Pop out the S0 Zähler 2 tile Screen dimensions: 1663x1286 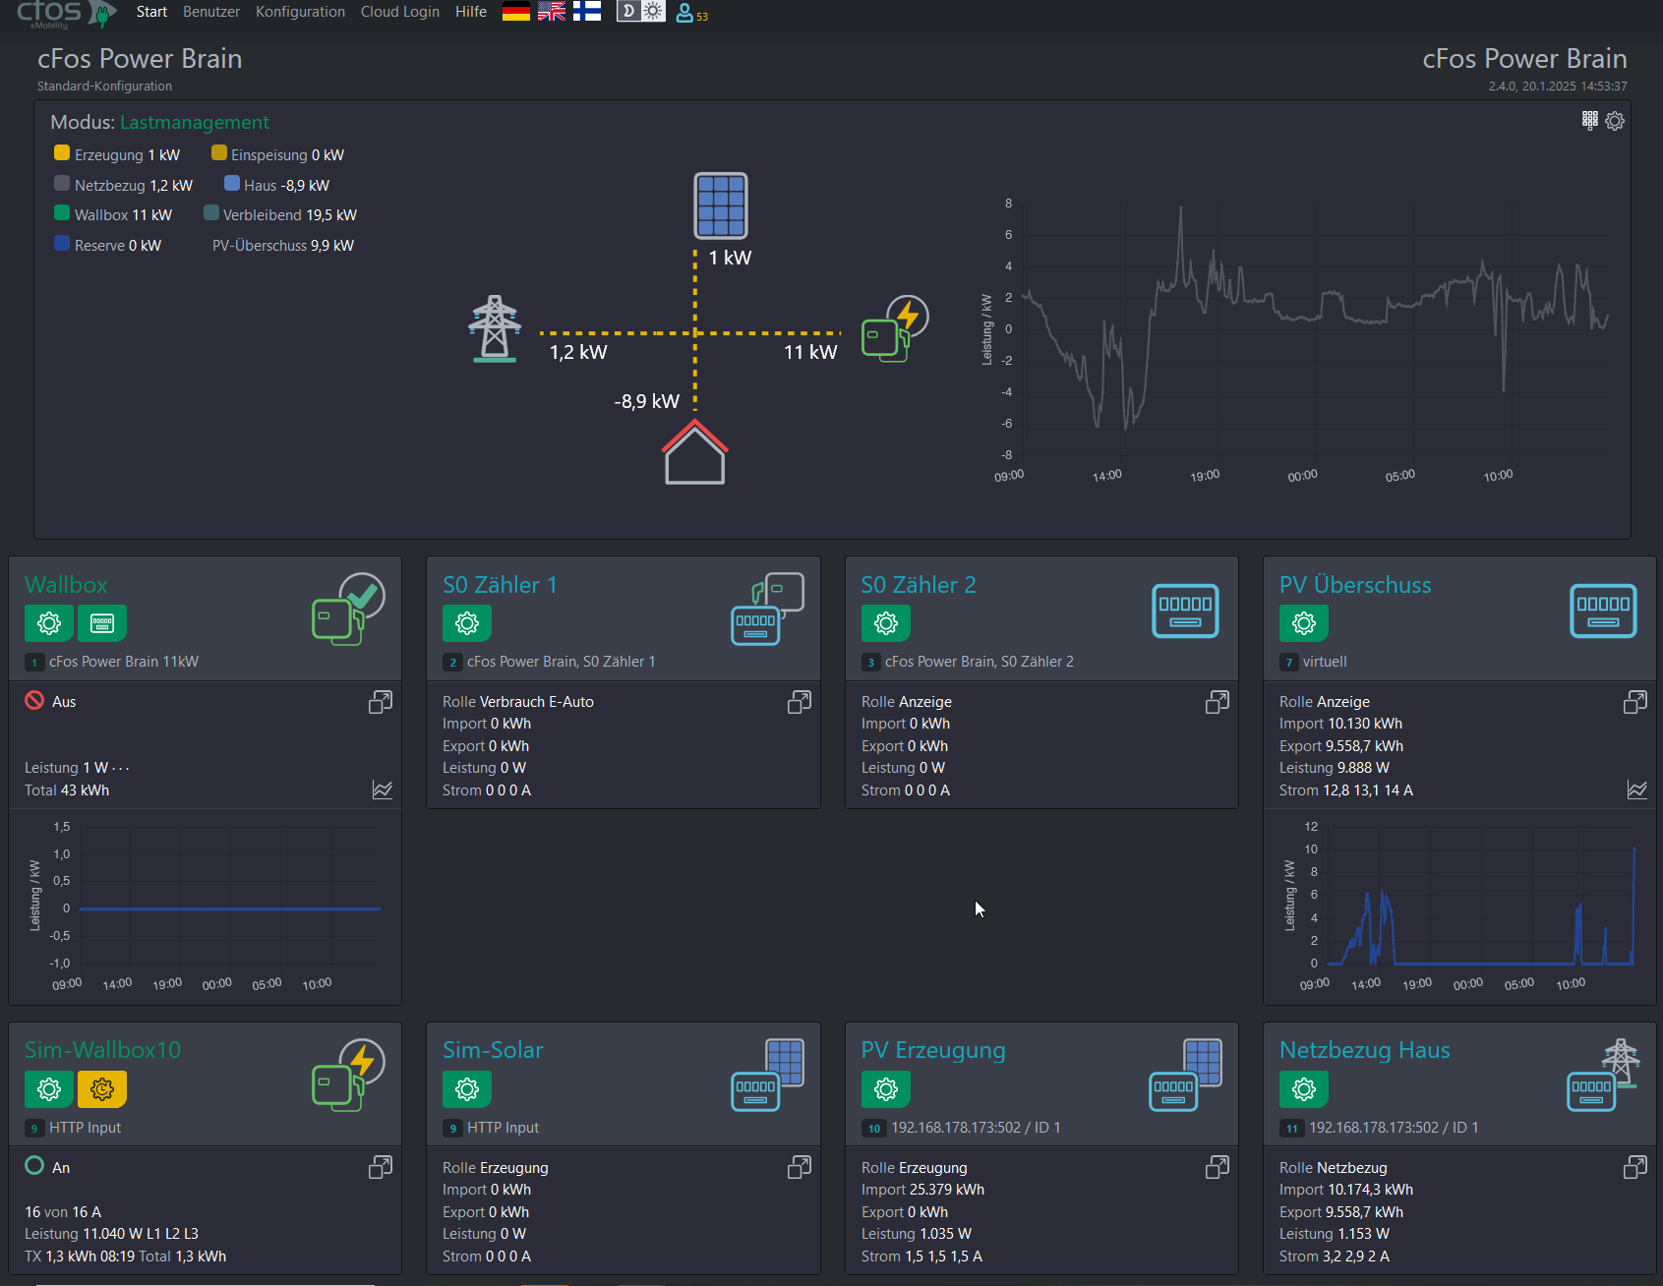coord(1218,702)
